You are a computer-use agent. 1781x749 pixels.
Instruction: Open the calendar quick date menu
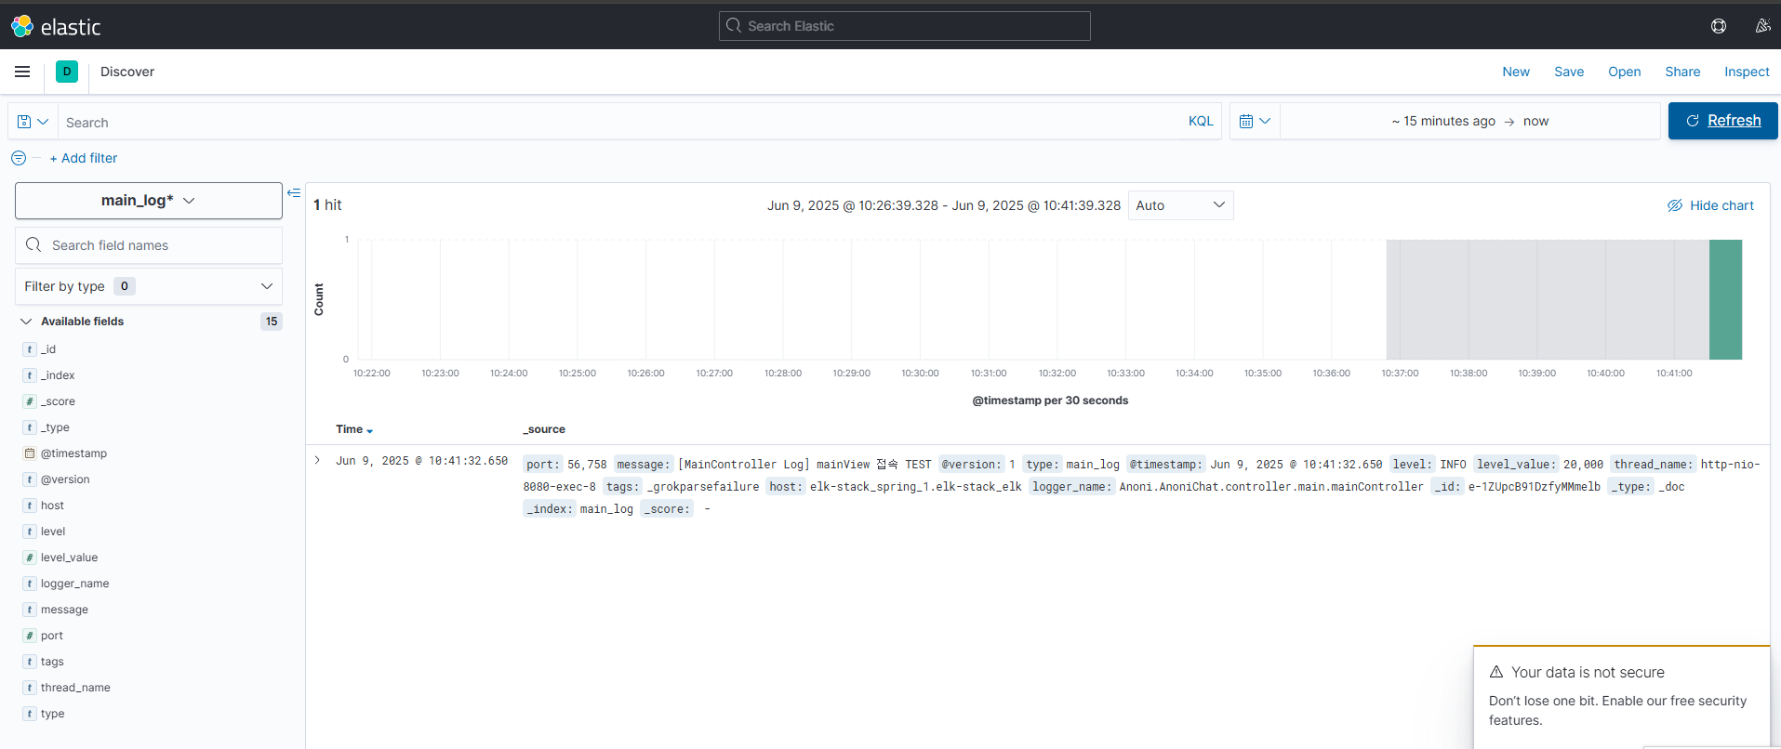click(1255, 121)
